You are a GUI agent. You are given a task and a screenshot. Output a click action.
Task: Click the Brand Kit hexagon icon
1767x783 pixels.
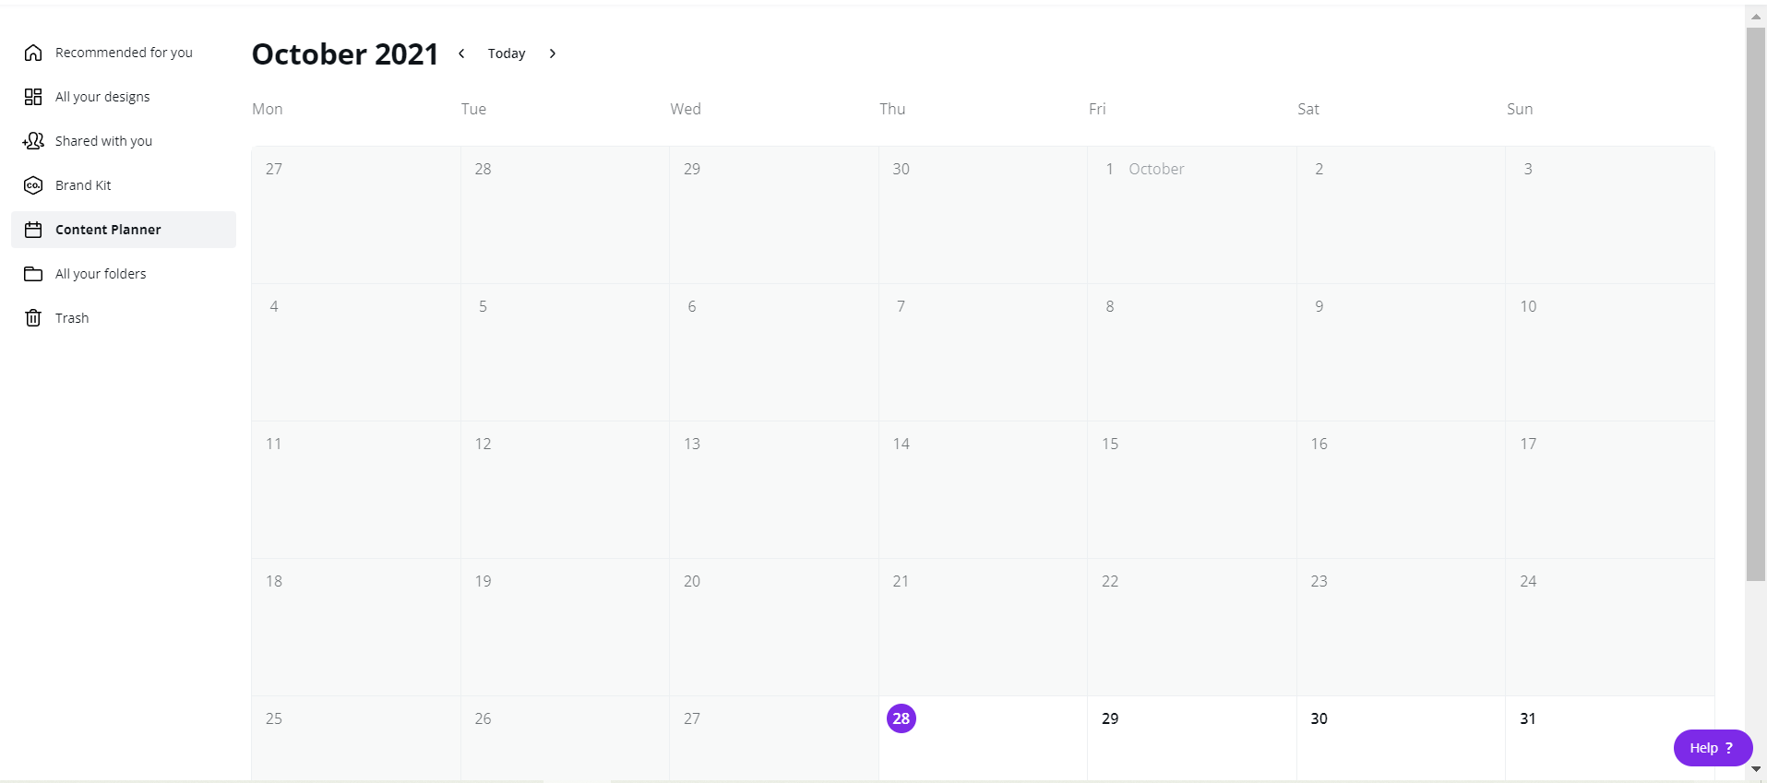pos(33,185)
